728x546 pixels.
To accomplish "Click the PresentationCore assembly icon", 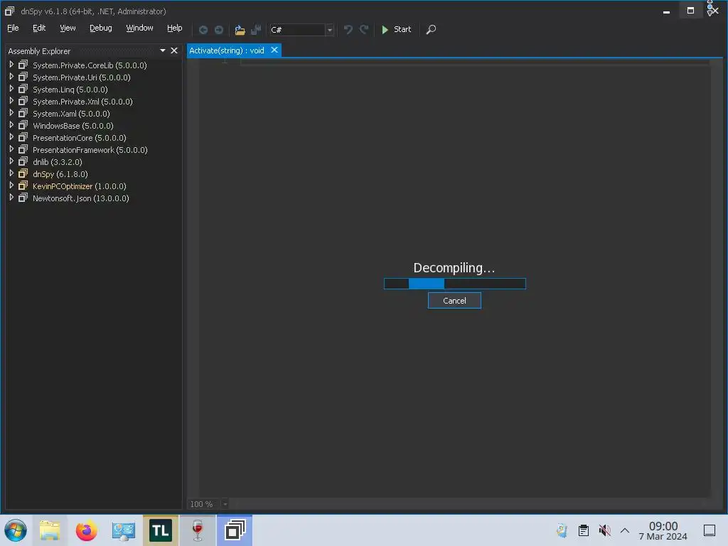I will pyautogui.click(x=23, y=137).
